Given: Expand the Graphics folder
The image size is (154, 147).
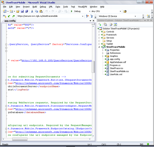Looking at the screenshot, I should pyautogui.click(x=103, y=56).
